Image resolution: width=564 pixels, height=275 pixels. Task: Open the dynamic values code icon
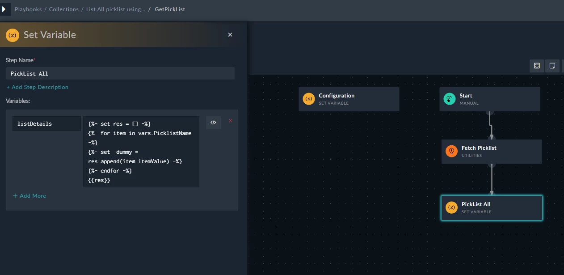[x=214, y=123]
